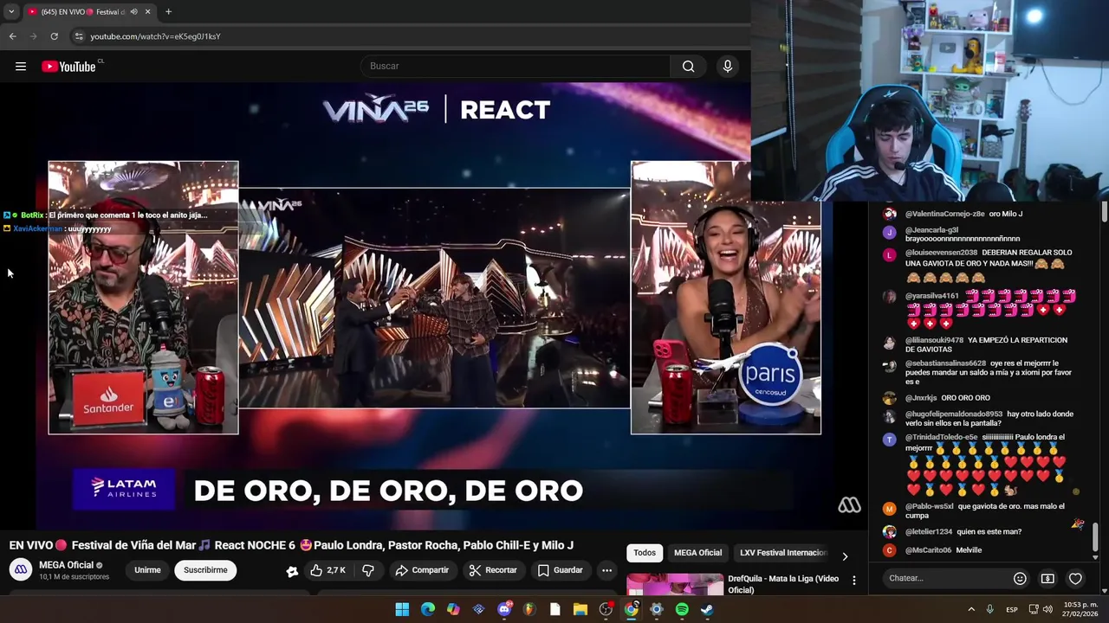
Task: Open DrefQuila Mata la Liga video thumbnail
Action: coord(675,585)
